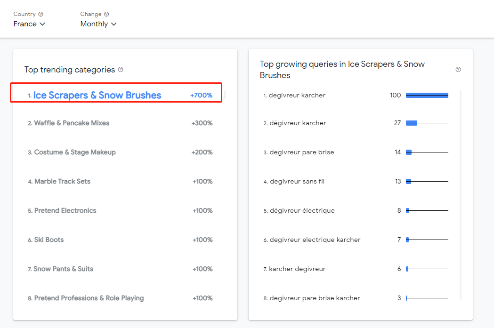Select Waffle & Pancake Mixes category
The width and height of the screenshot is (494, 328).
click(x=72, y=123)
